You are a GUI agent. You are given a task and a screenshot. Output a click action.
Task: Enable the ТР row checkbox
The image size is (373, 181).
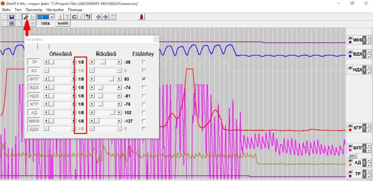(x=144, y=62)
